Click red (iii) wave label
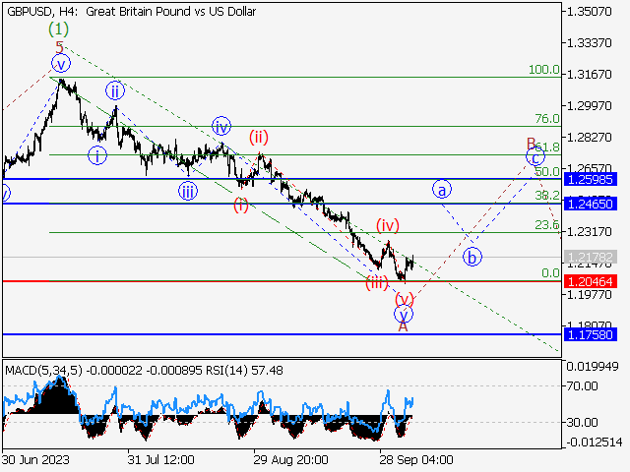 point(376,283)
